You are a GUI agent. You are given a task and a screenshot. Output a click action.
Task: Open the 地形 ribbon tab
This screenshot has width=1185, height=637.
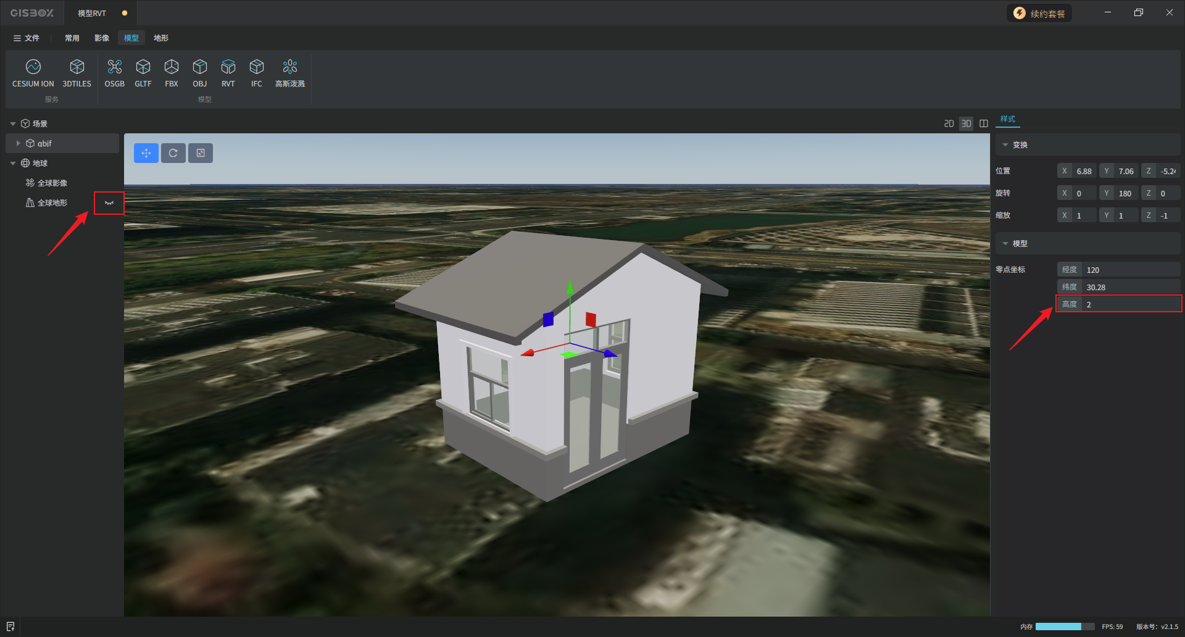[160, 38]
